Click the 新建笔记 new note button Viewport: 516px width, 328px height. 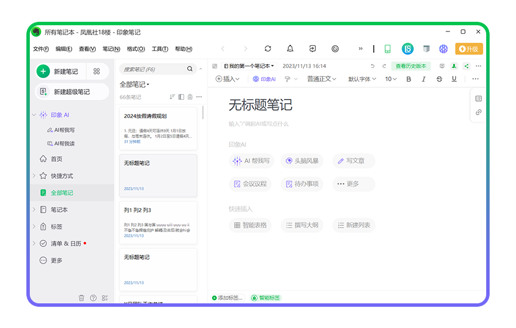click(61, 71)
